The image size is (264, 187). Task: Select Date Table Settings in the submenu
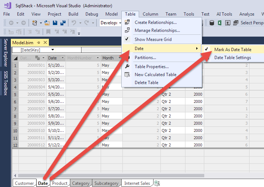[x=233, y=58]
